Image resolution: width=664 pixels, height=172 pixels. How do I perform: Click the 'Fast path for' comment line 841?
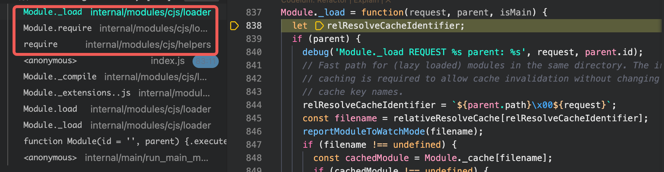[481, 65]
